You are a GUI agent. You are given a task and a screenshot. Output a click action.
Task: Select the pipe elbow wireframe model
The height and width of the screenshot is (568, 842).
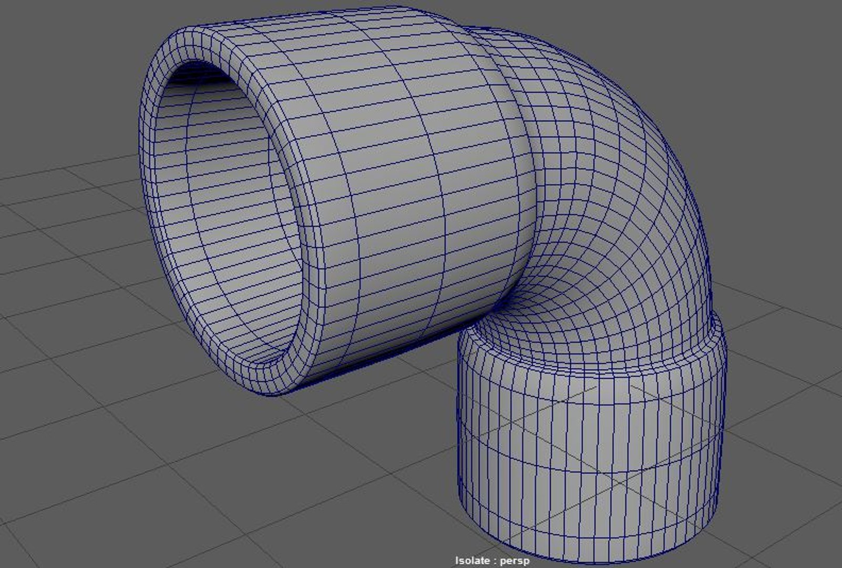coord(434,284)
